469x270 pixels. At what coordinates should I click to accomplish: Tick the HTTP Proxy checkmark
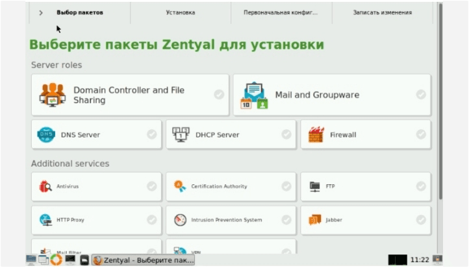(151, 220)
